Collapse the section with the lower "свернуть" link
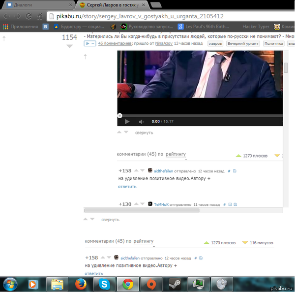This screenshot has width=295, height=294. click(x=110, y=220)
